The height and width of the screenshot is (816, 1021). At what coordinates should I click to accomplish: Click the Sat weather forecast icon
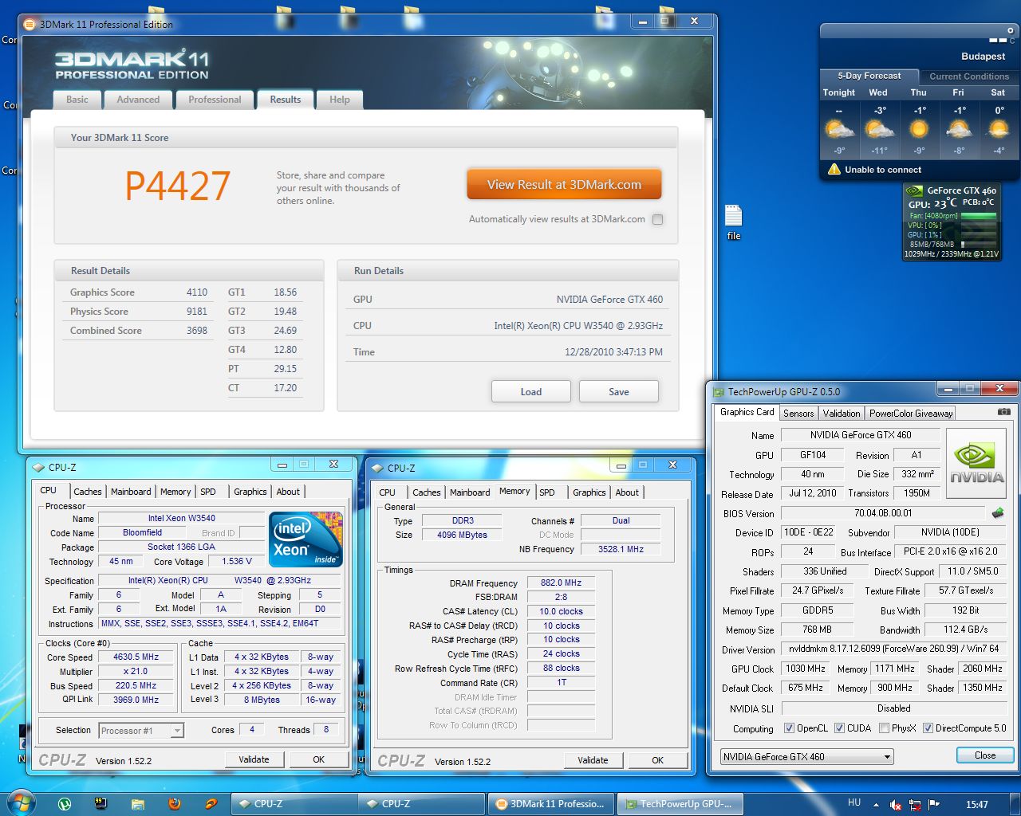(x=998, y=129)
